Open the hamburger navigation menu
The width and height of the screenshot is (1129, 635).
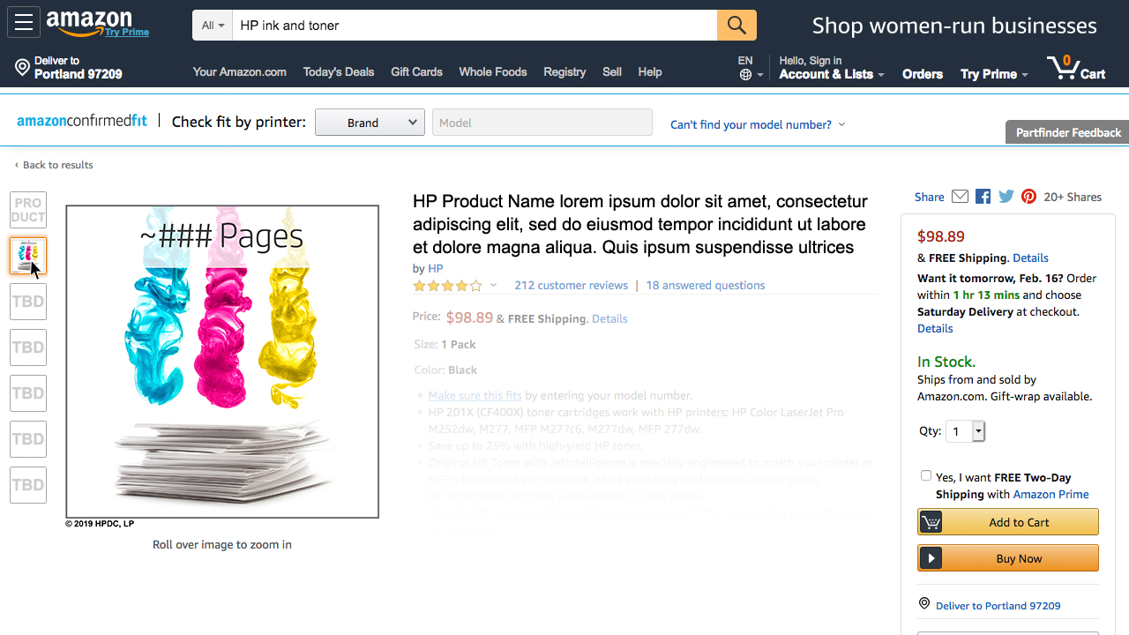click(x=24, y=23)
